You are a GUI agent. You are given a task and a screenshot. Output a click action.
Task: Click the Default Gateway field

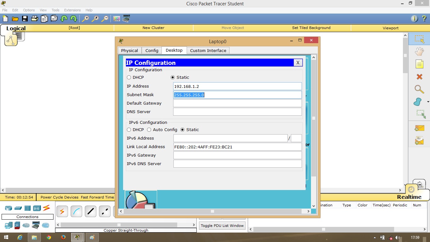(237, 103)
